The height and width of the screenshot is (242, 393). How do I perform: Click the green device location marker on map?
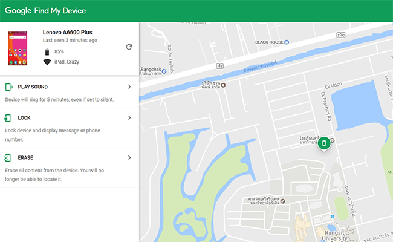click(324, 143)
